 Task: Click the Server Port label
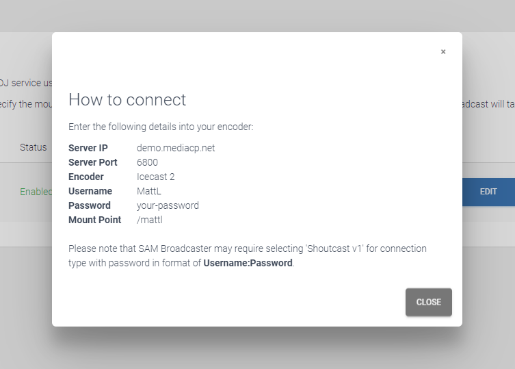[x=92, y=162]
